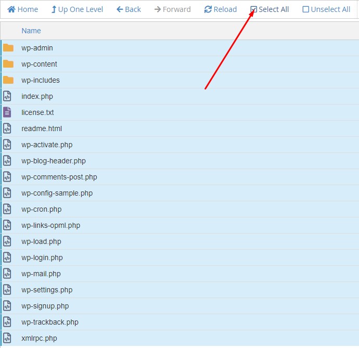Select the wp-blog-header.php file name
Viewport: 359px width, 348px height.
click(x=54, y=161)
